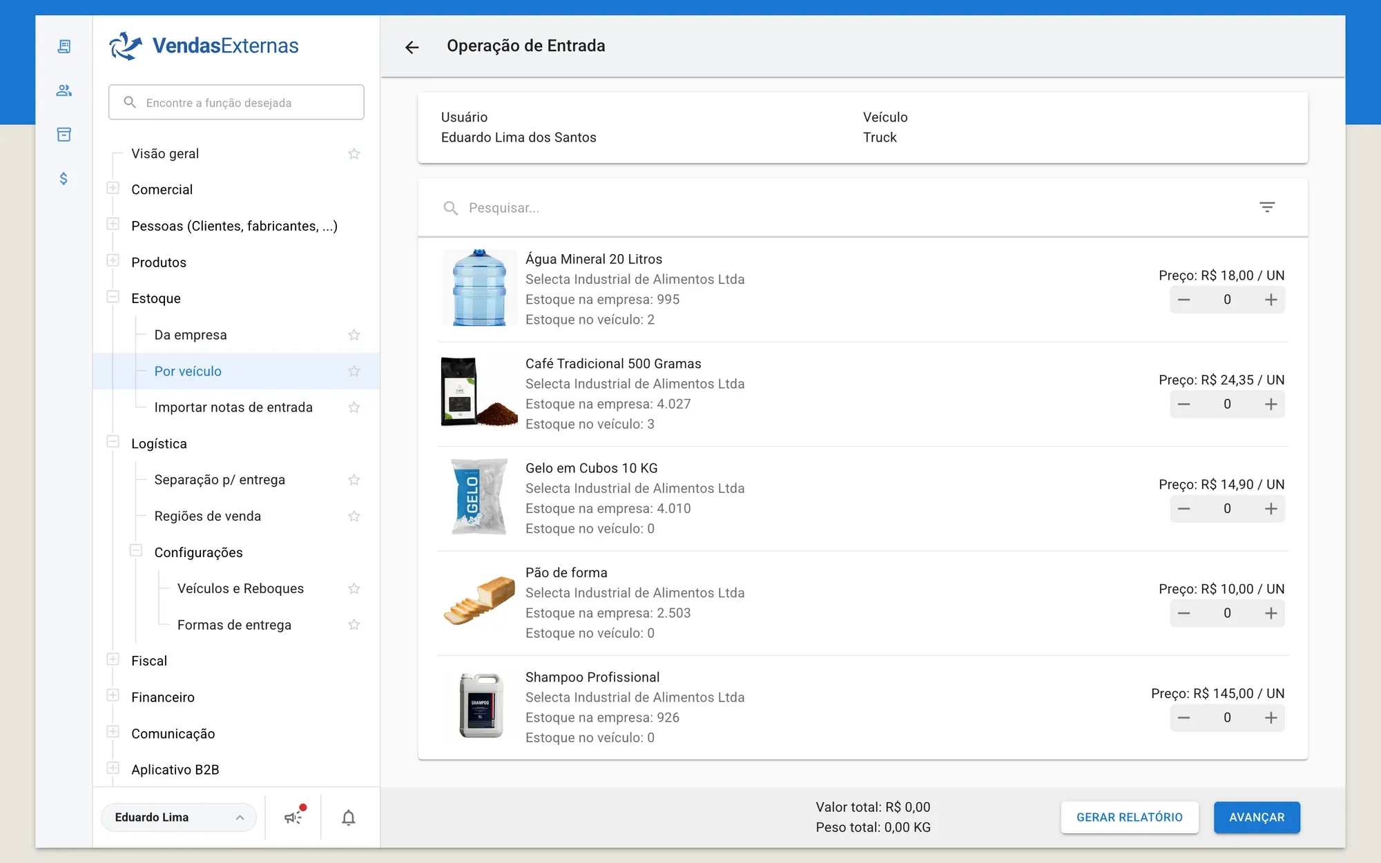Increase quantity for Shampoo Profissional
Screen dimensions: 1381x863
click(1271, 718)
